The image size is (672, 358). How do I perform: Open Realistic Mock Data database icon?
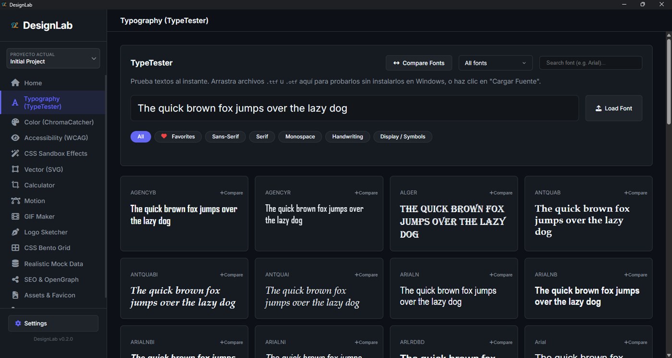[15, 264]
